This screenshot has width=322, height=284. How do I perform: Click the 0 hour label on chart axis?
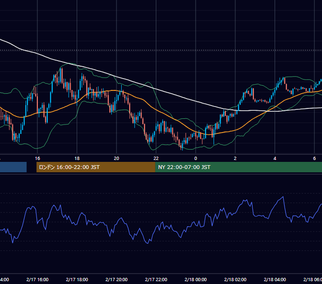pyautogui.click(x=196, y=159)
